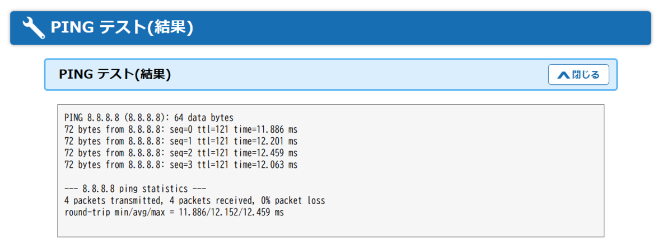Click the seq=0 reply line
The height and width of the screenshot is (241, 672).
tap(181, 129)
